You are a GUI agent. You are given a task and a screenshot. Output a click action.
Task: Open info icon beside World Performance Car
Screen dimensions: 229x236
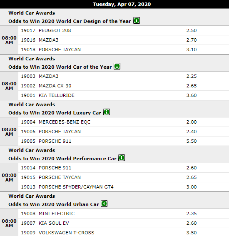[122, 158]
